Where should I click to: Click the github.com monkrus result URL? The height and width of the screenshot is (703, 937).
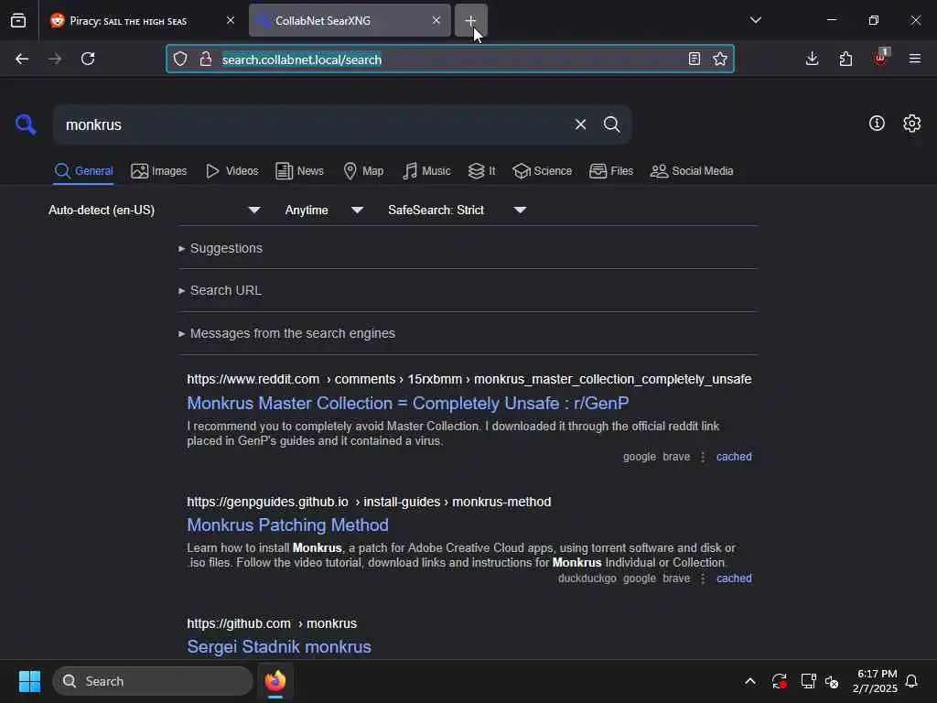(272, 623)
